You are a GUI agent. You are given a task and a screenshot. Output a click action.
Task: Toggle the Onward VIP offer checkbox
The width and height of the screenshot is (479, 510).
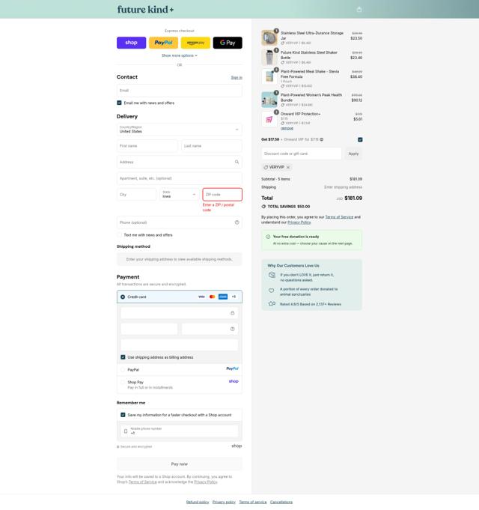(x=360, y=139)
